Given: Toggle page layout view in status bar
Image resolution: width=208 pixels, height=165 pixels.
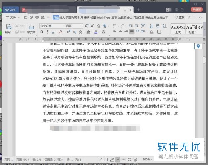Looking at the screenshot, I should [x=118, y=160].
